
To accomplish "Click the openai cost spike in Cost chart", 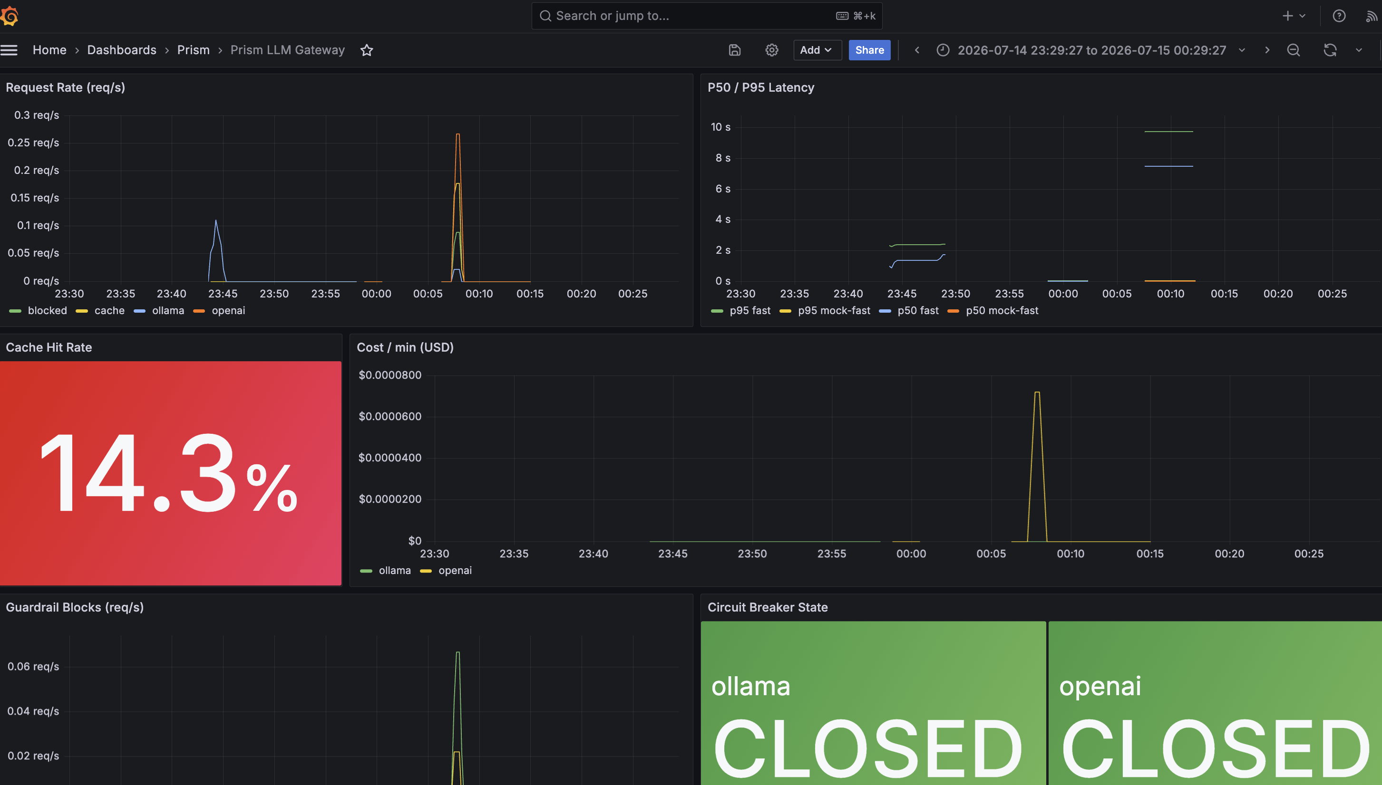I will point(1037,393).
